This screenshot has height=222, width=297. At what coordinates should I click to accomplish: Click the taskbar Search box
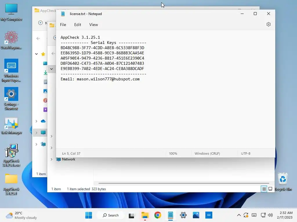point(111,215)
